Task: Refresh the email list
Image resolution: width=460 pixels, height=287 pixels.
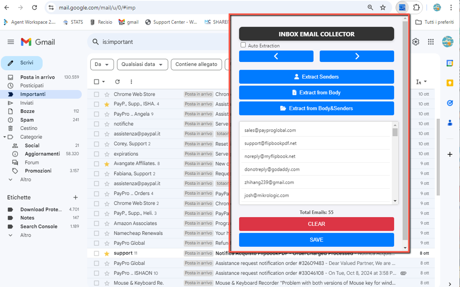Action: coord(117,82)
